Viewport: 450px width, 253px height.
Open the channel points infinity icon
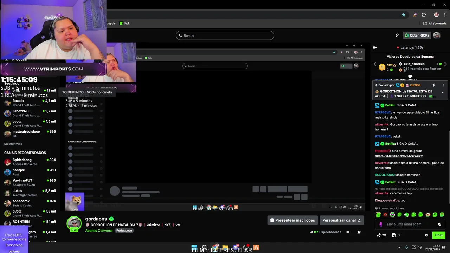[x=381, y=235]
